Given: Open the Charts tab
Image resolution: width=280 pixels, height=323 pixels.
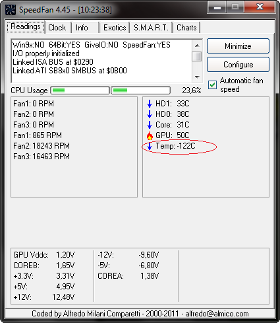Looking at the screenshot, I should pos(186,28).
